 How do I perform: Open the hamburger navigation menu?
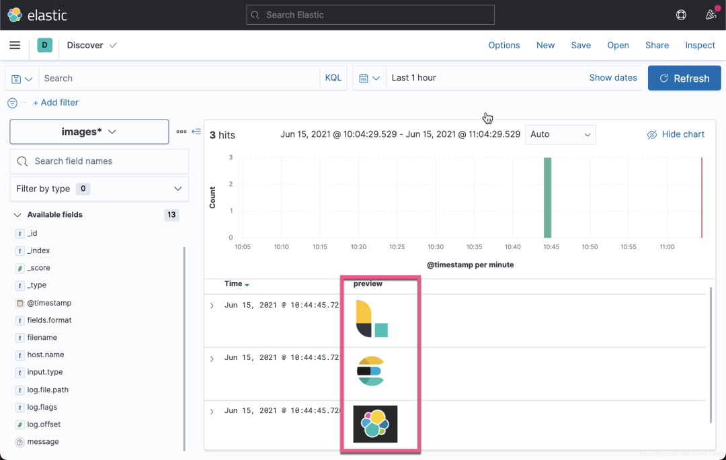[x=15, y=45]
